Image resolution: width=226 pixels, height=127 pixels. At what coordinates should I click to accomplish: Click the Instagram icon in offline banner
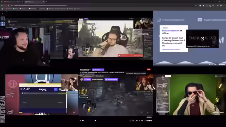[x=159, y=20]
